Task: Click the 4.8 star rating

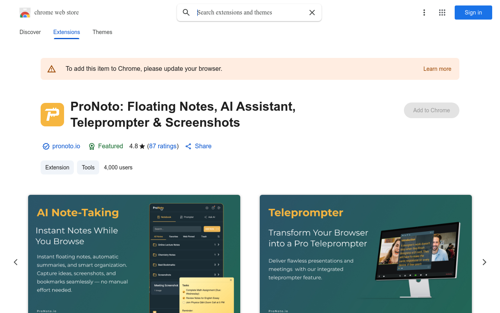Action: pyautogui.click(x=137, y=146)
